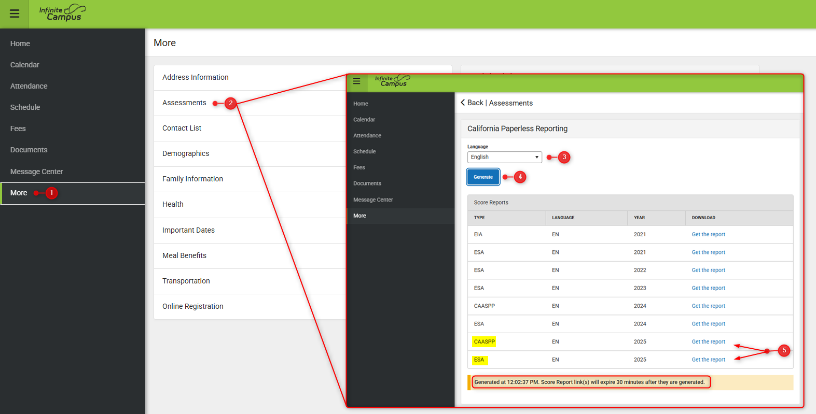The height and width of the screenshot is (414, 816).
Task: Open Family Information item
Action: click(193, 179)
